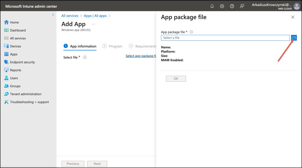
Task: Click the folder browse icon for package file
Action: coord(294,38)
